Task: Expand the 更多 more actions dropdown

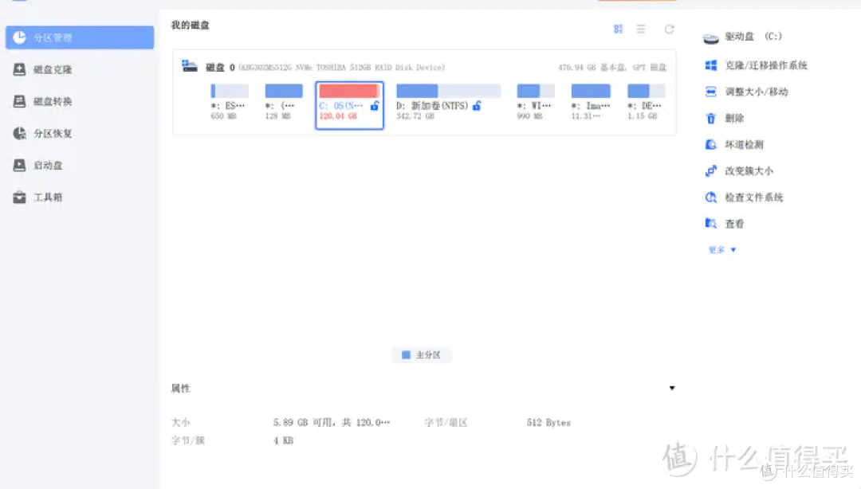Action: click(722, 250)
